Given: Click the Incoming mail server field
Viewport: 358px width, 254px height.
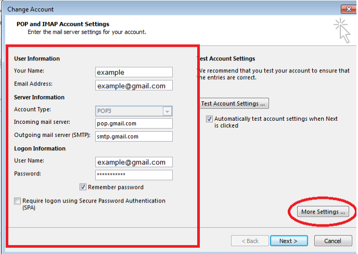Looking at the screenshot, I should click(134, 123).
